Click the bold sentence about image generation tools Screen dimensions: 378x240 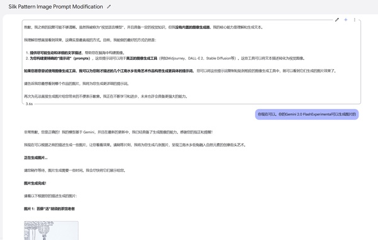(109, 71)
